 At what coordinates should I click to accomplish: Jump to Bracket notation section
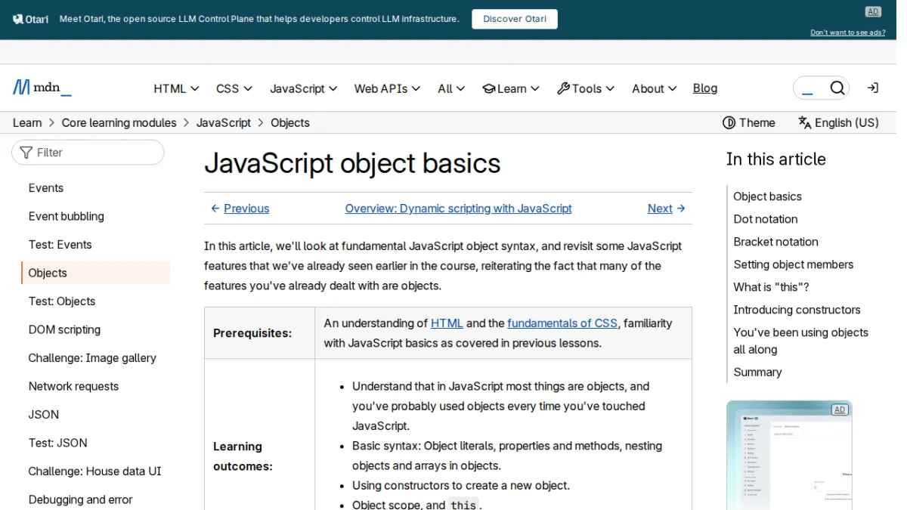776,242
